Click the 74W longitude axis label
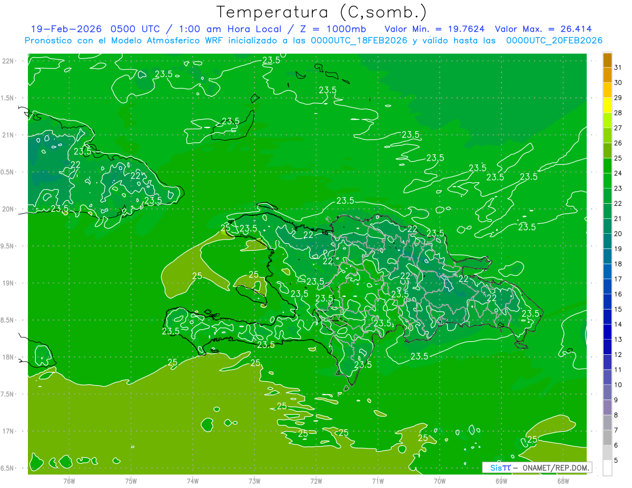Image resolution: width=632 pixels, height=488 pixels. pos(193,481)
